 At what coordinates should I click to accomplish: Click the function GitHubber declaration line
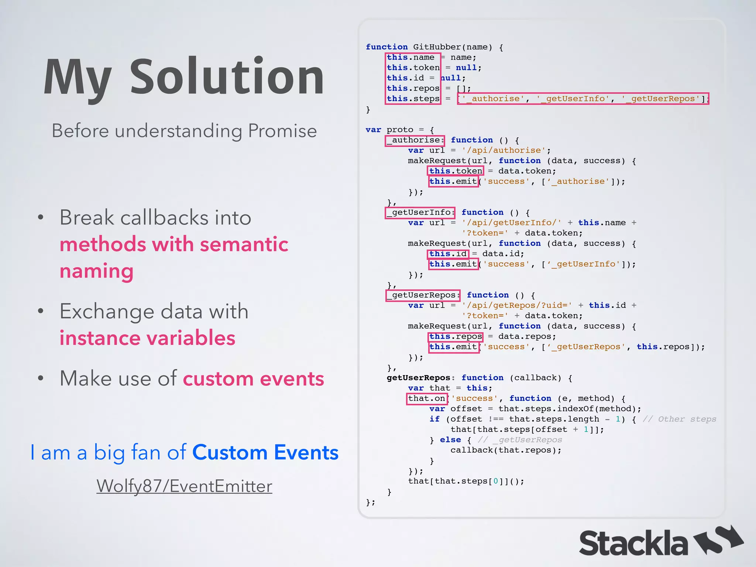point(434,47)
